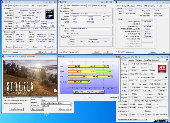Click the Core Speed value 4000.3 MHz

[x=20, y=34]
